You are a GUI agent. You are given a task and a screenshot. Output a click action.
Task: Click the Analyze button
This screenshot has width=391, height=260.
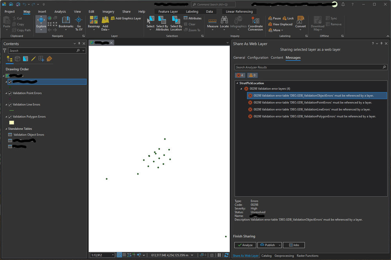[x=245, y=245]
